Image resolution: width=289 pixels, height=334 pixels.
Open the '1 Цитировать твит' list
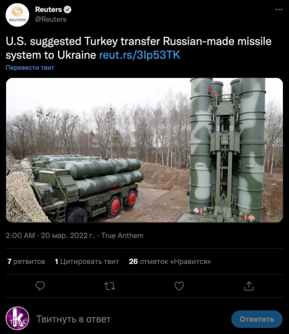pyautogui.click(x=87, y=262)
